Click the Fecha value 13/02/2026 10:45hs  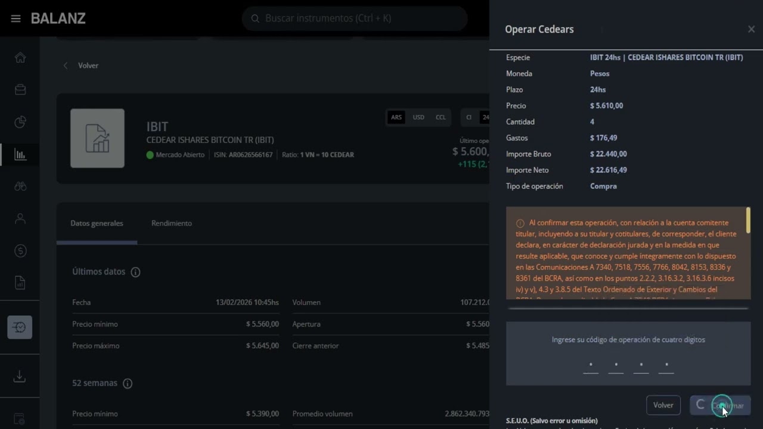point(247,303)
